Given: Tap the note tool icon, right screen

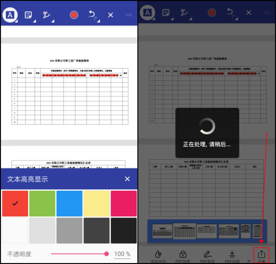Looking at the screenshot, I should coord(166,12).
